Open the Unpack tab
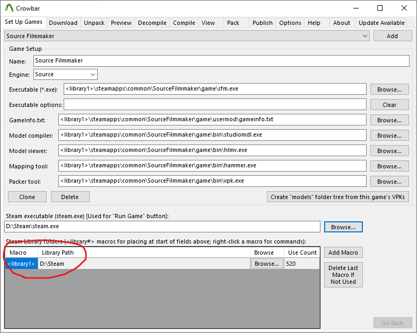417x333 pixels. tap(94, 23)
